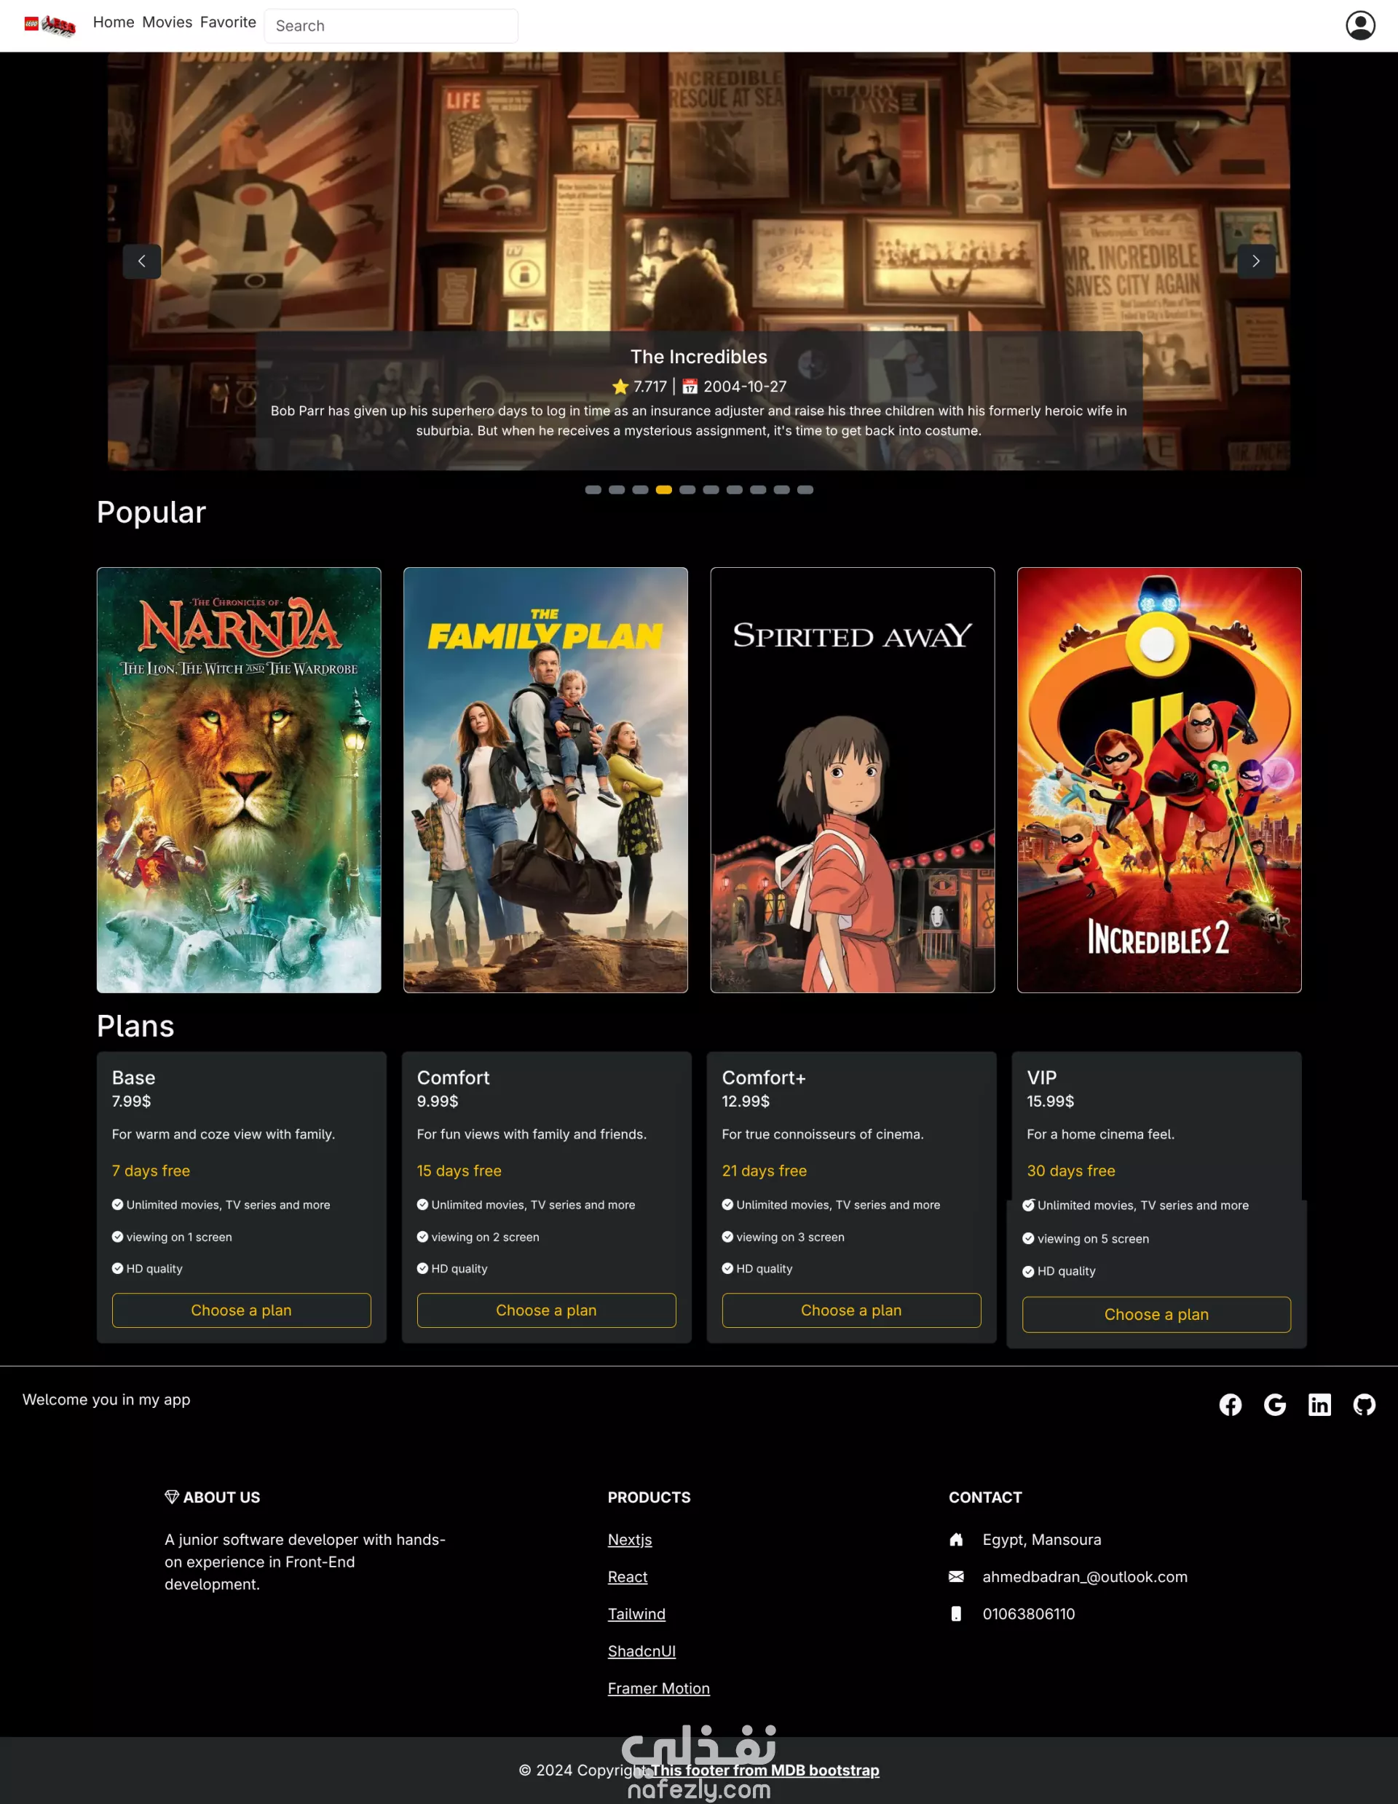Choose a plan for Base

(241, 1310)
